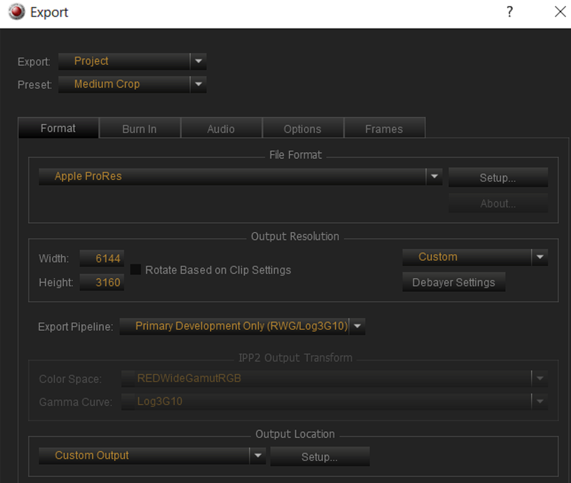Click the arrow next to the Project field
The image size is (571, 483).
(198, 61)
